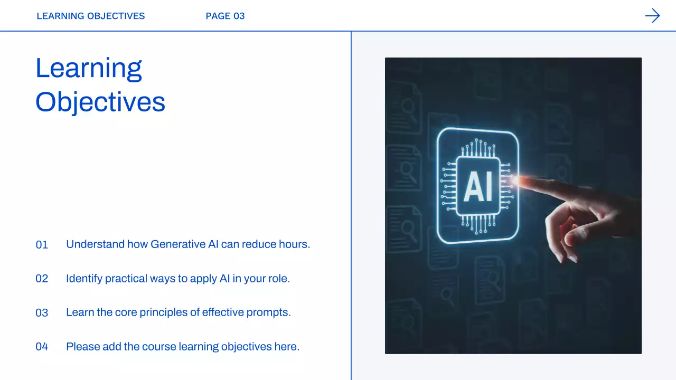
Task: Click the AI chip icon in the image
Action: [478, 186]
